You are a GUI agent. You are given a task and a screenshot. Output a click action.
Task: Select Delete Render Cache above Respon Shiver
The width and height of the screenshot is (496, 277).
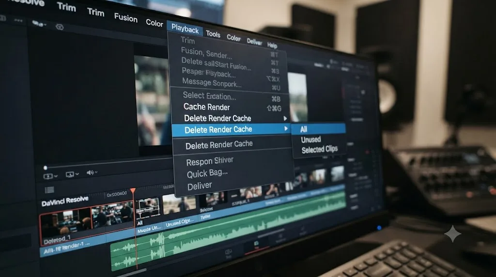coord(219,145)
